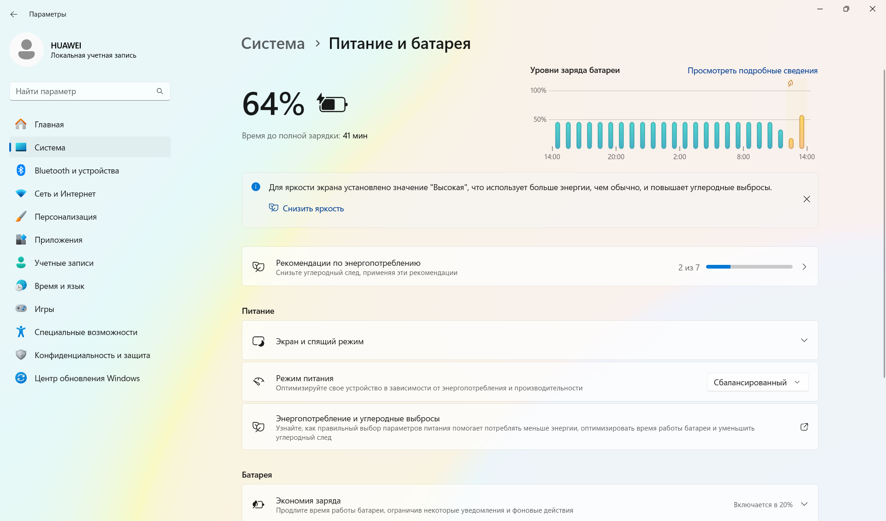Click the Wi-Fi network icon
The width and height of the screenshot is (886, 521).
tap(21, 193)
